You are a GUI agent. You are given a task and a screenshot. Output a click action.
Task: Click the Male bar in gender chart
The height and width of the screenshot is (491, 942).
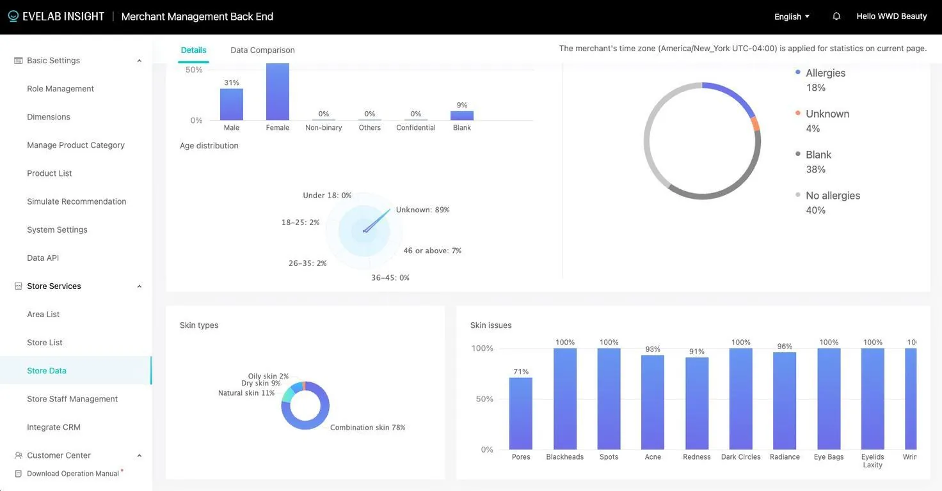pyautogui.click(x=232, y=104)
